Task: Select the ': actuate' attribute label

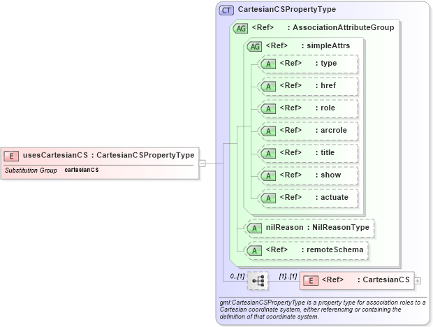Action: pyautogui.click(x=332, y=198)
